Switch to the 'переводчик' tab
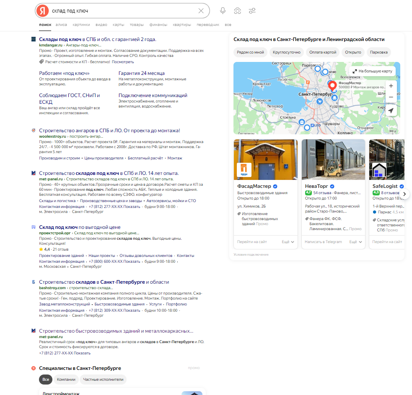The width and height of the screenshot is (412, 395). point(208,25)
